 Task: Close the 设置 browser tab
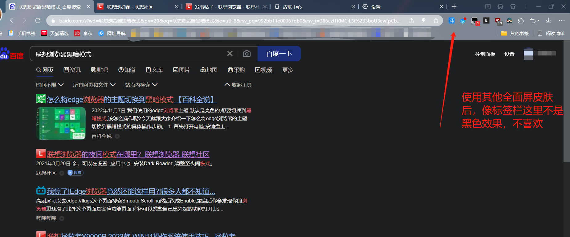(441, 6)
